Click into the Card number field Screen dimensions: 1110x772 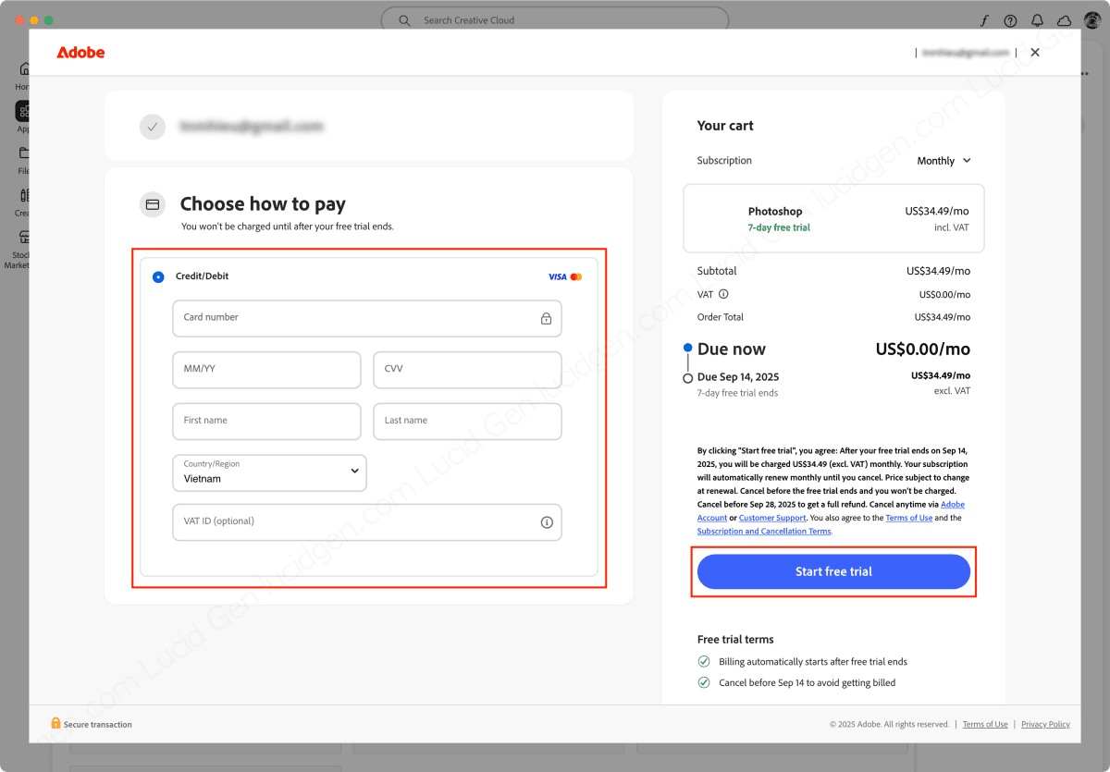pyautogui.click(x=351, y=318)
